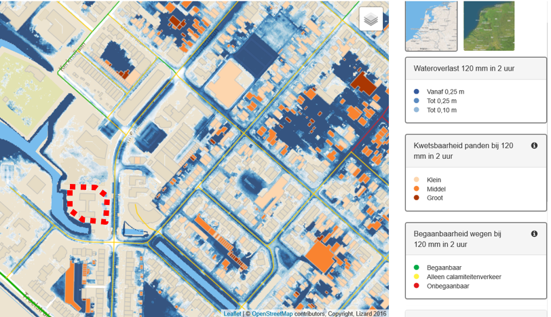Click info icon beside Begaanbaarheid wegen
Viewport: 551px width, 317px height.
(534, 234)
